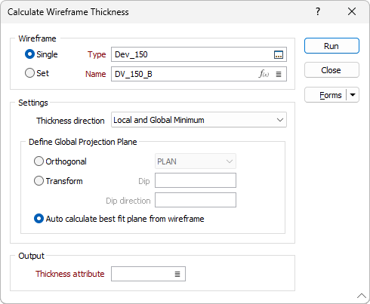Open the PLAN orthogonal view dropdown
Viewport: 370px width, 304px height.
coord(196,161)
